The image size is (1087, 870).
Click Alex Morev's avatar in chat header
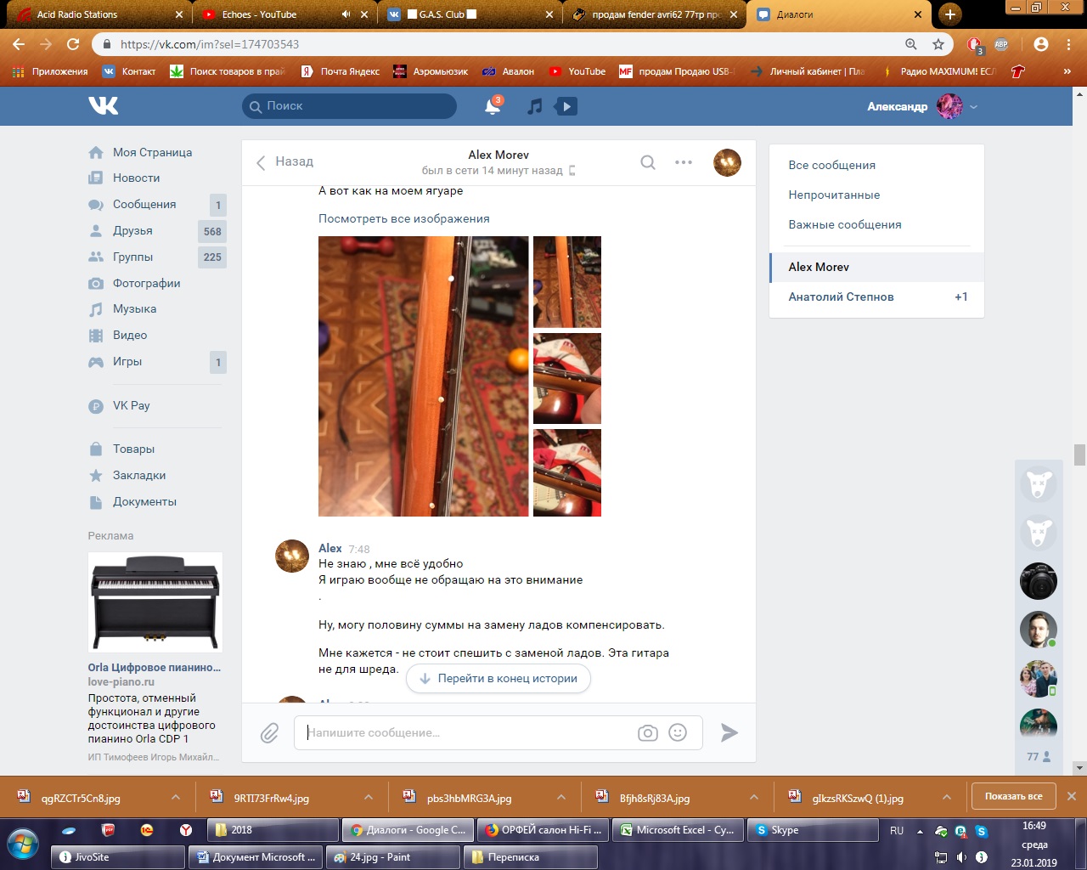(727, 162)
